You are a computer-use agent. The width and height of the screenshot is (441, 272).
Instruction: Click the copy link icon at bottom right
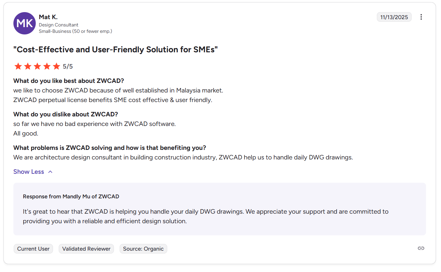[421, 248]
